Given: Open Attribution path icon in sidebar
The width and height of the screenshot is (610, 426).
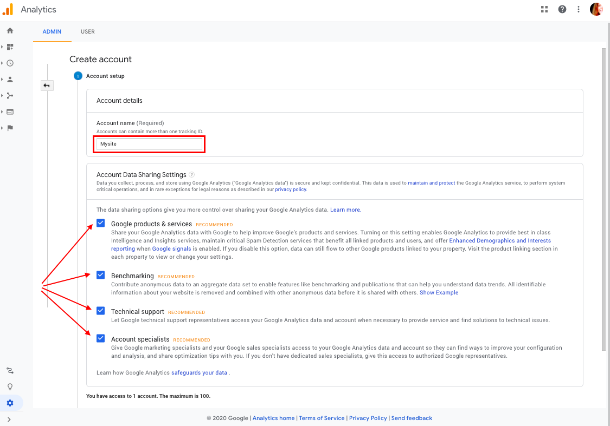Looking at the screenshot, I should [10, 370].
